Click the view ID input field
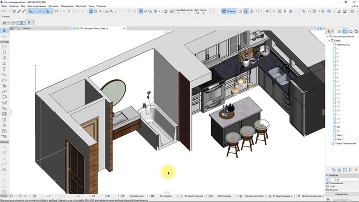 333,180
